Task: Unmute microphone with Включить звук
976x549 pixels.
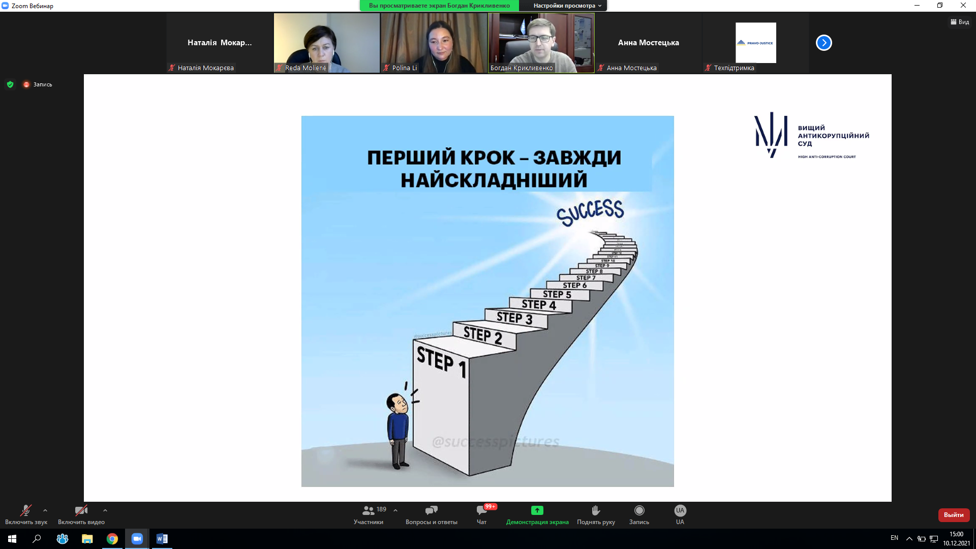Action: [25, 510]
